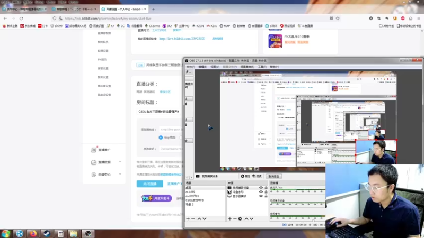Move the selected source down in the Sources panel
Viewport: 424px width, 238px height.
tap(251, 219)
